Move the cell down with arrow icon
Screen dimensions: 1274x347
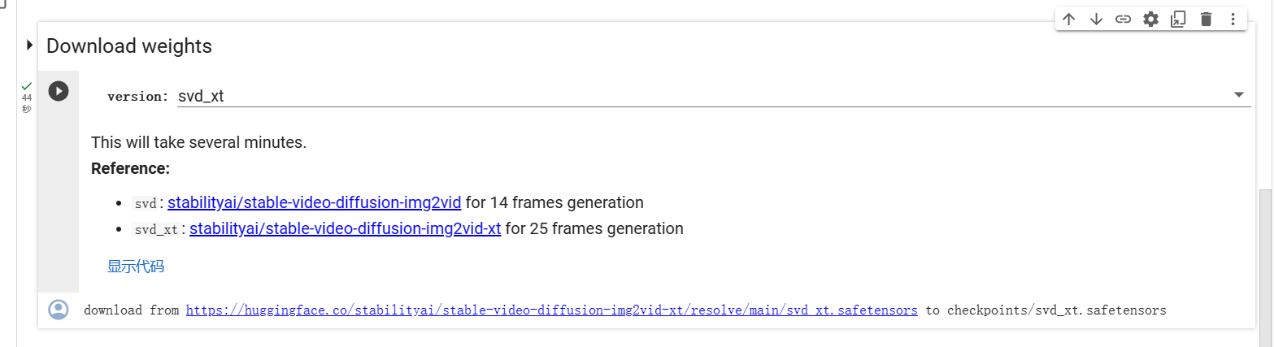(x=1096, y=20)
